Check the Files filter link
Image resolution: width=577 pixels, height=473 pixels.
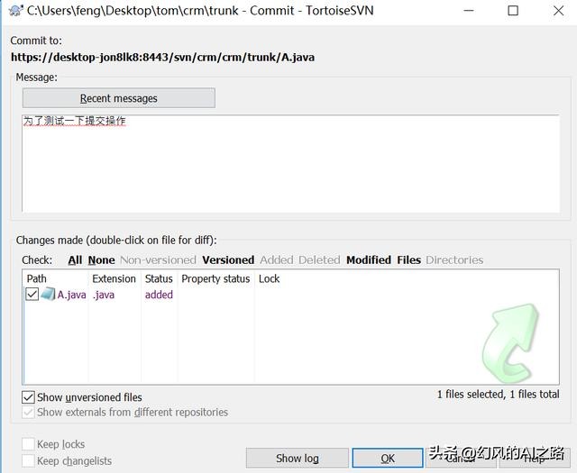408,260
